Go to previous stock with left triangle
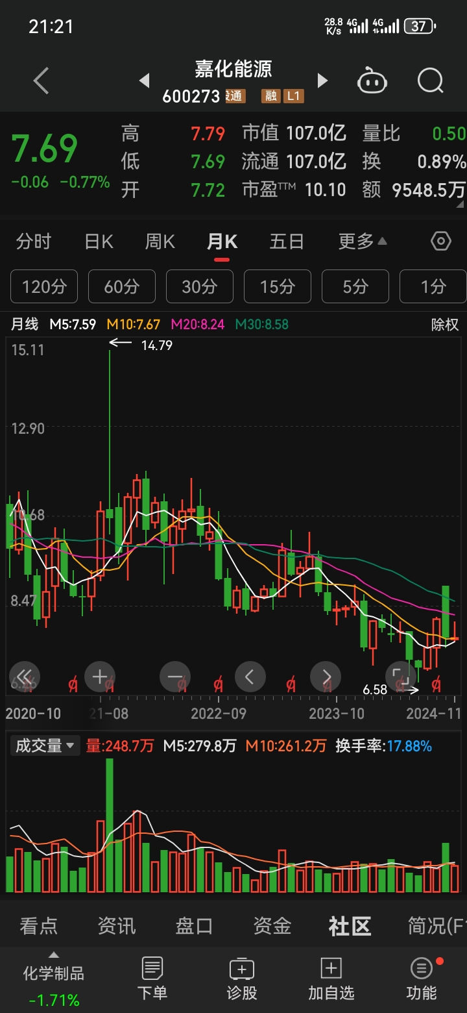The height and width of the screenshot is (1013, 467). (145, 81)
